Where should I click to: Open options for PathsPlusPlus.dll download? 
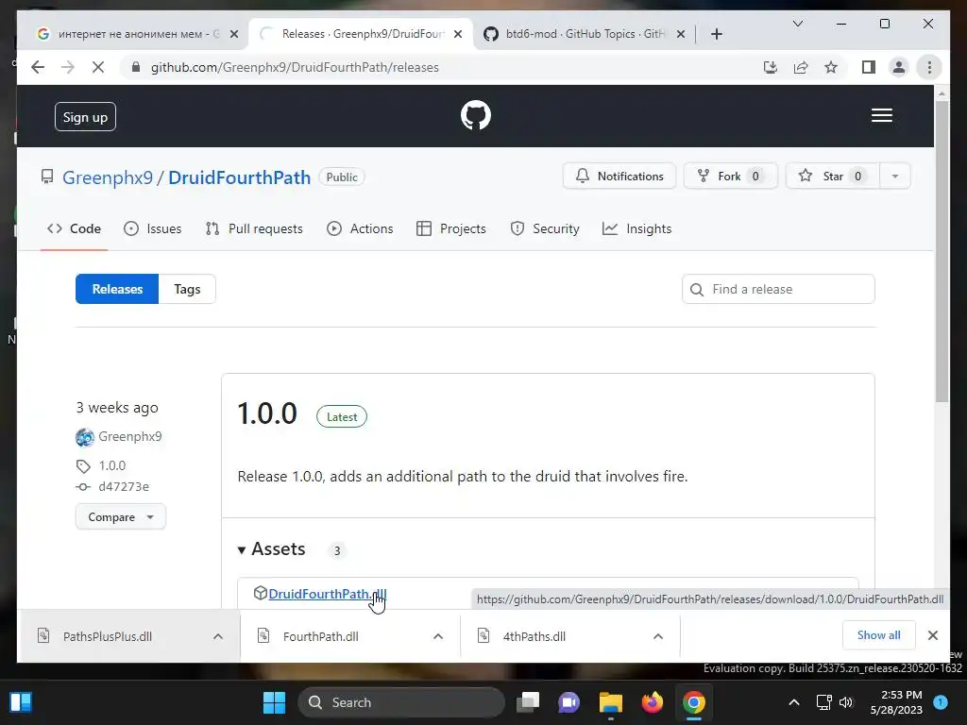[x=218, y=636]
